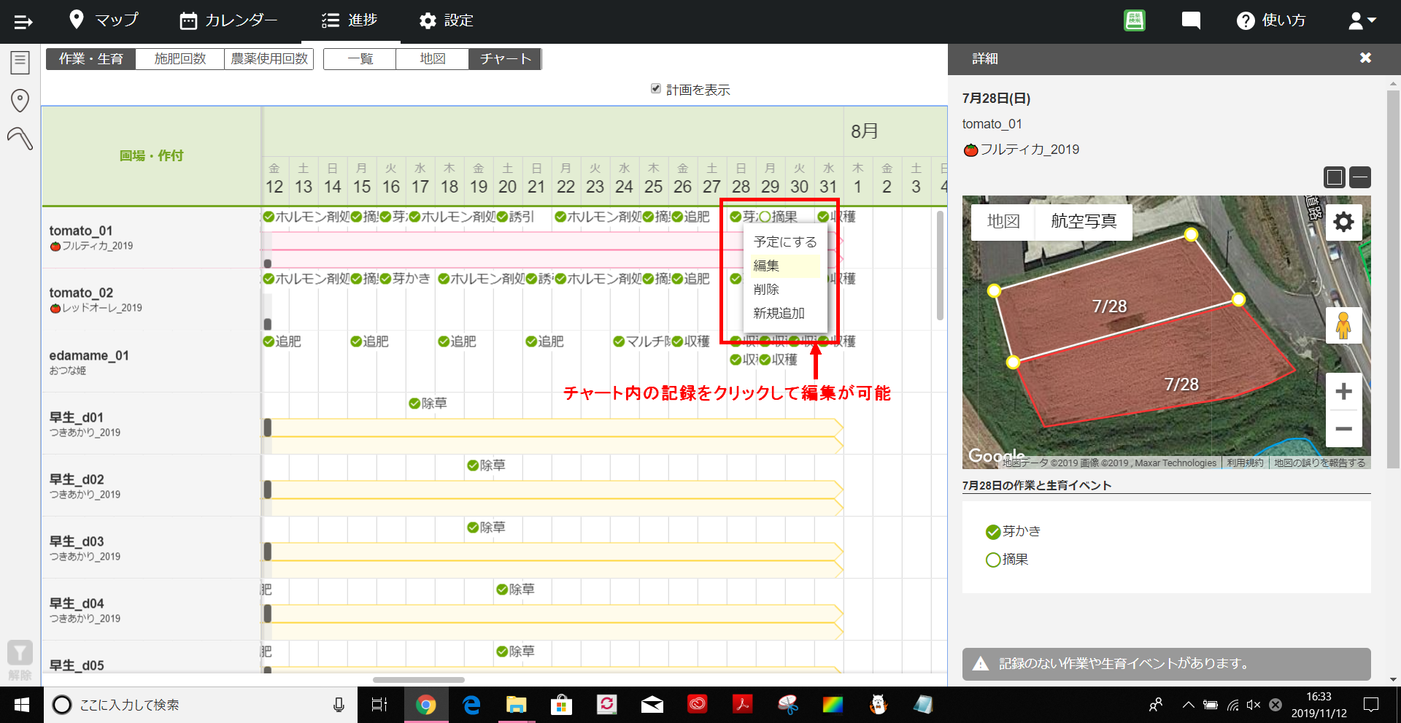This screenshot has height=723, width=1401.
Task: Click the Windows taskbar search field
Action: tap(201, 705)
